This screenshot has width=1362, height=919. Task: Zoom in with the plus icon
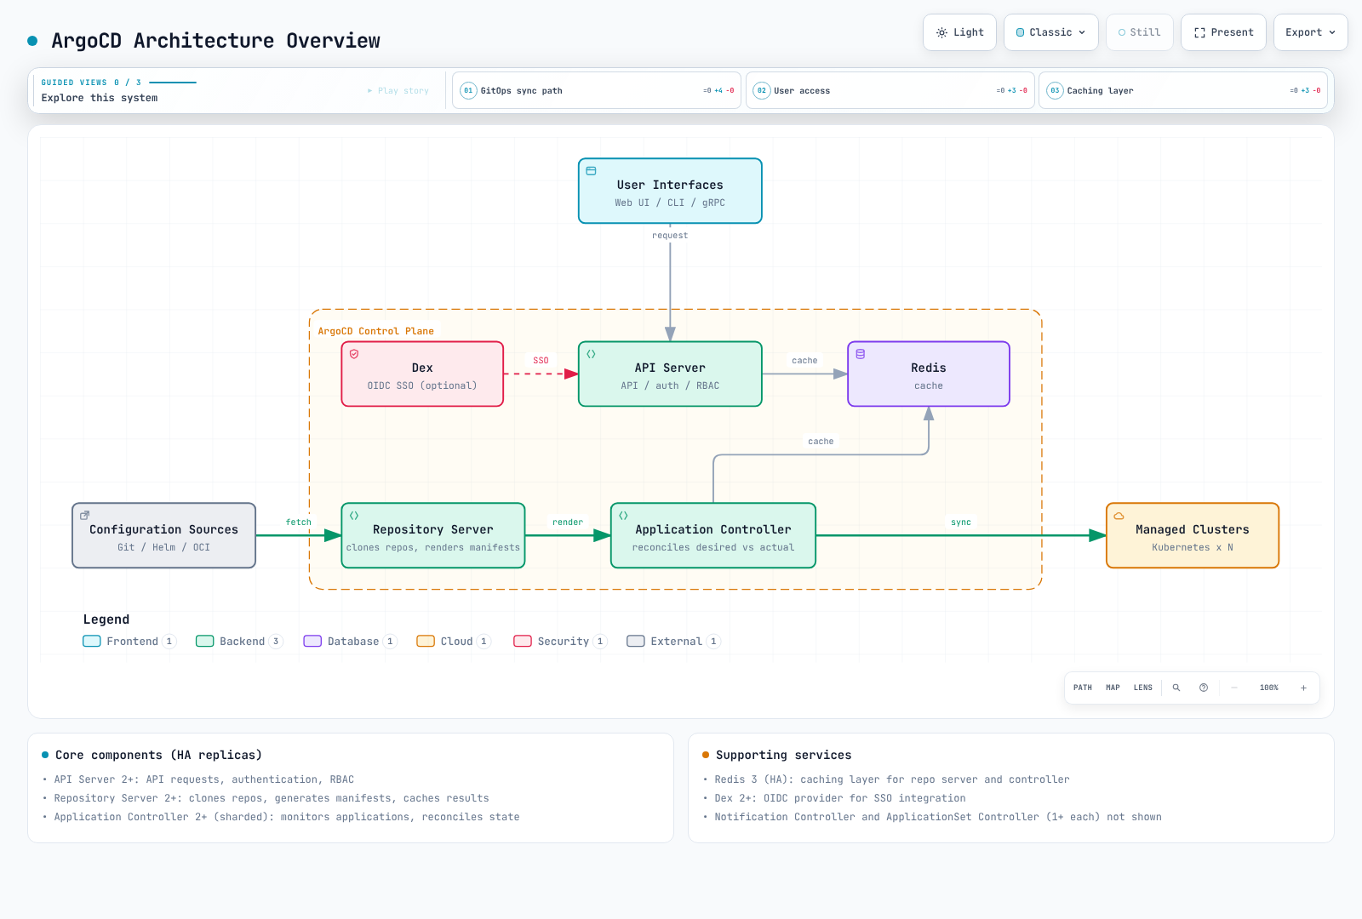click(x=1303, y=688)
